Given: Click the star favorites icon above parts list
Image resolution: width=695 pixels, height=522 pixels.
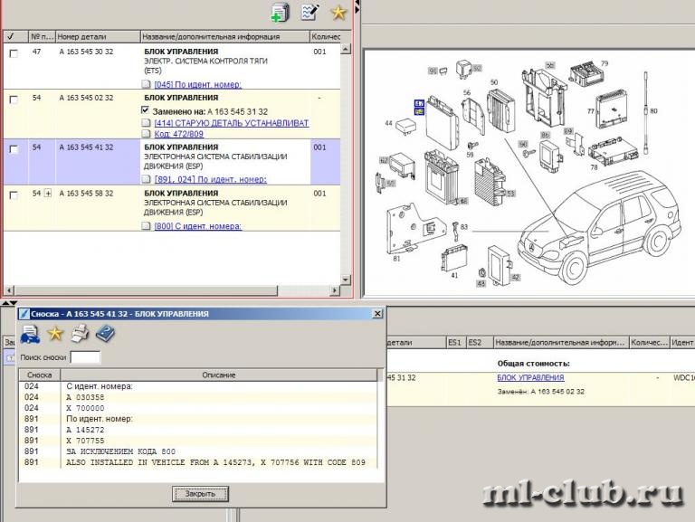Looking at the screenshot, I should pos(338,13).
